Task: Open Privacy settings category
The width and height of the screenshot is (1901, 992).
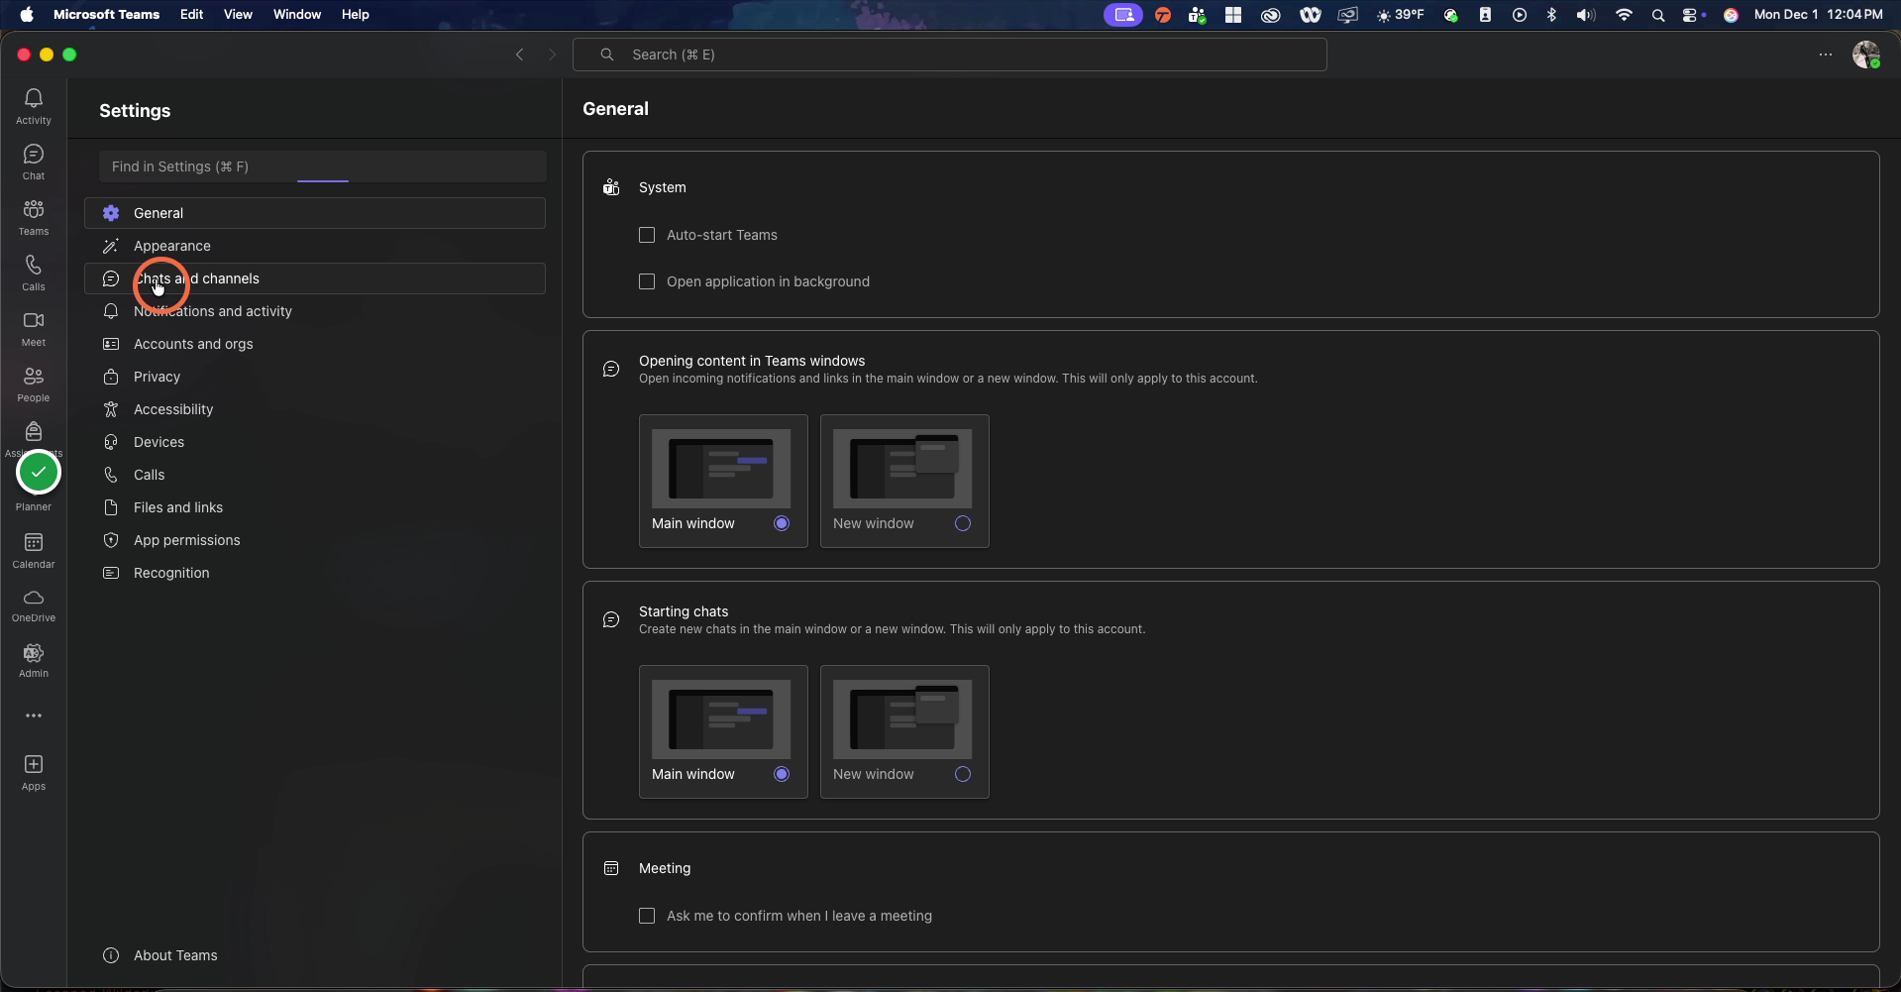Action: point(315,377)
